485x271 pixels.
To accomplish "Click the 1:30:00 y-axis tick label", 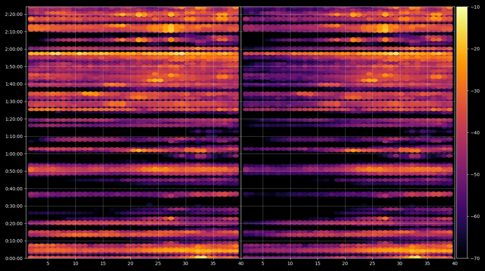I will click(14, 102).
